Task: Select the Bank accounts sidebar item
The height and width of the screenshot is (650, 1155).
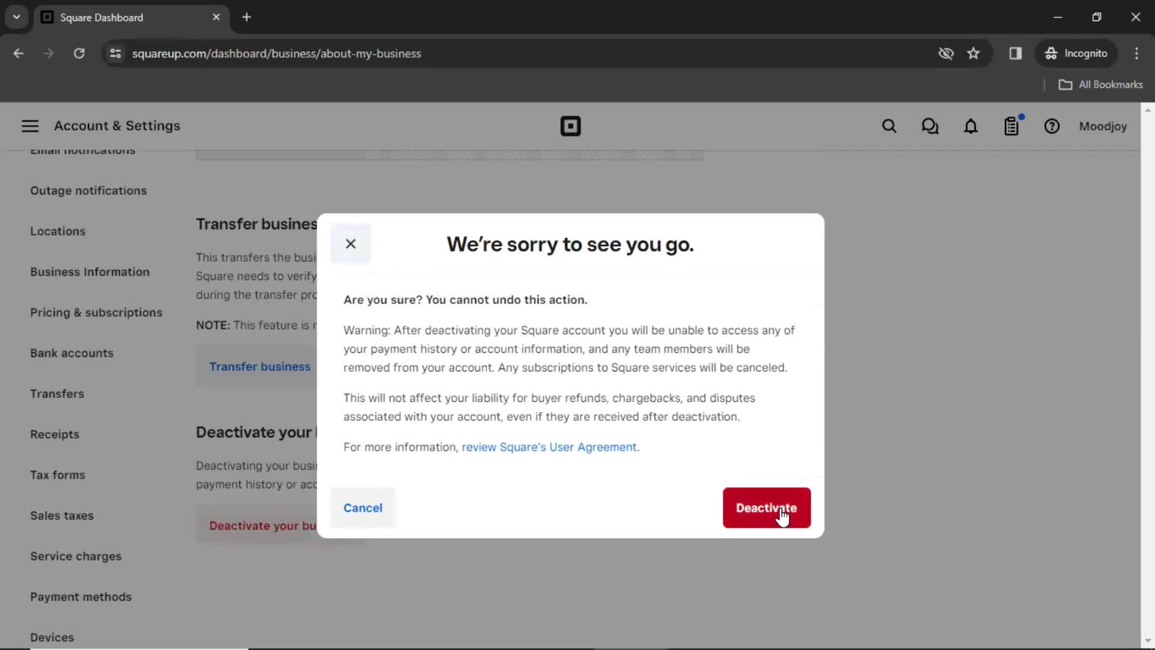Action: point(72,352)
